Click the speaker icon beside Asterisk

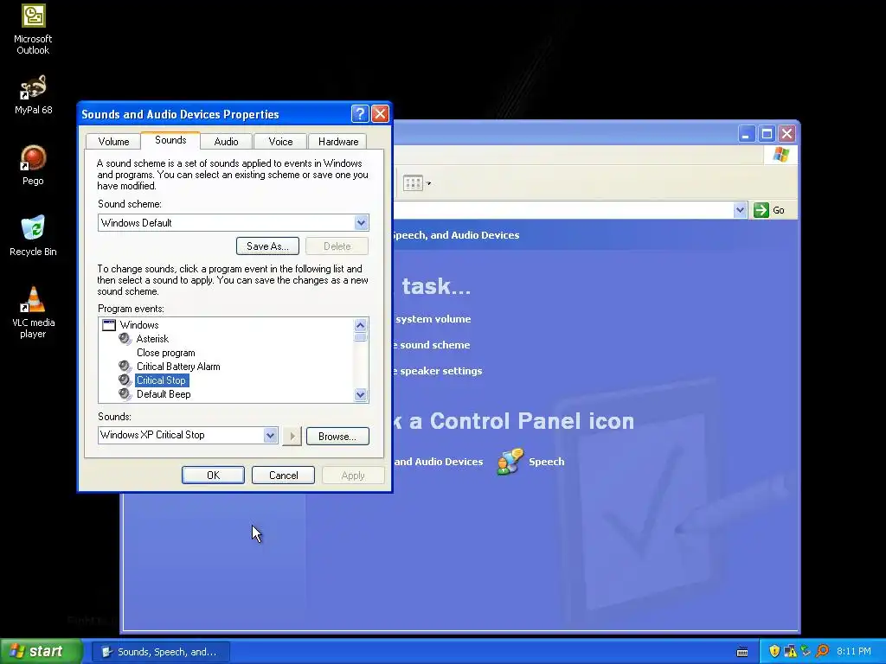click(125, 339)
